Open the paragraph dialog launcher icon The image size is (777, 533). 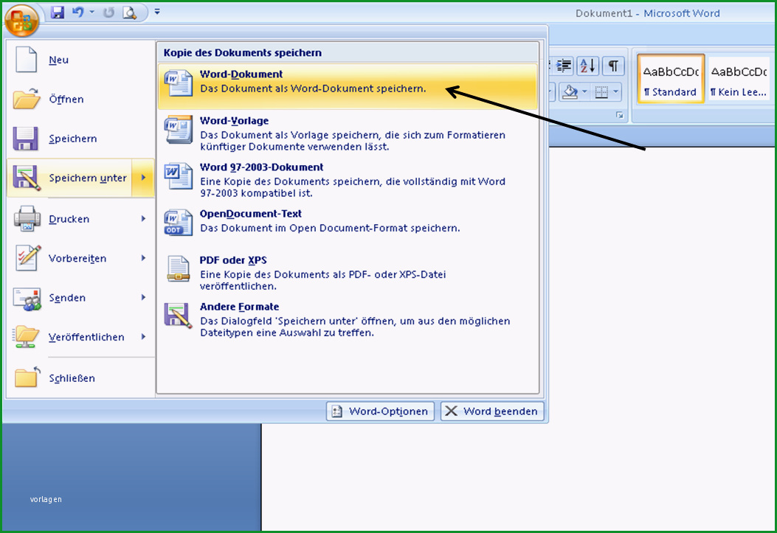coord(619,115)
